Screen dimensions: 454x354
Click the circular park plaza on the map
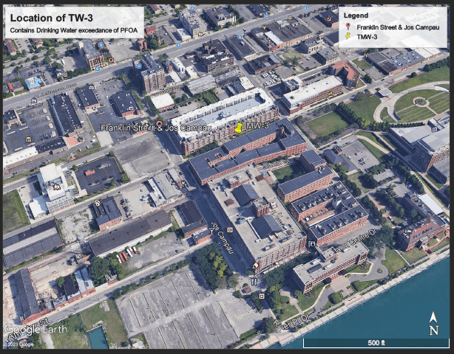pyautogui.click(x=419, y=102)
